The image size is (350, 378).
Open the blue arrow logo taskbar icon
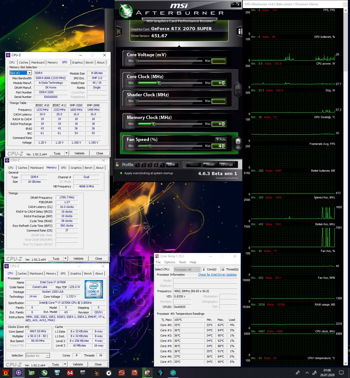[160, 372]
